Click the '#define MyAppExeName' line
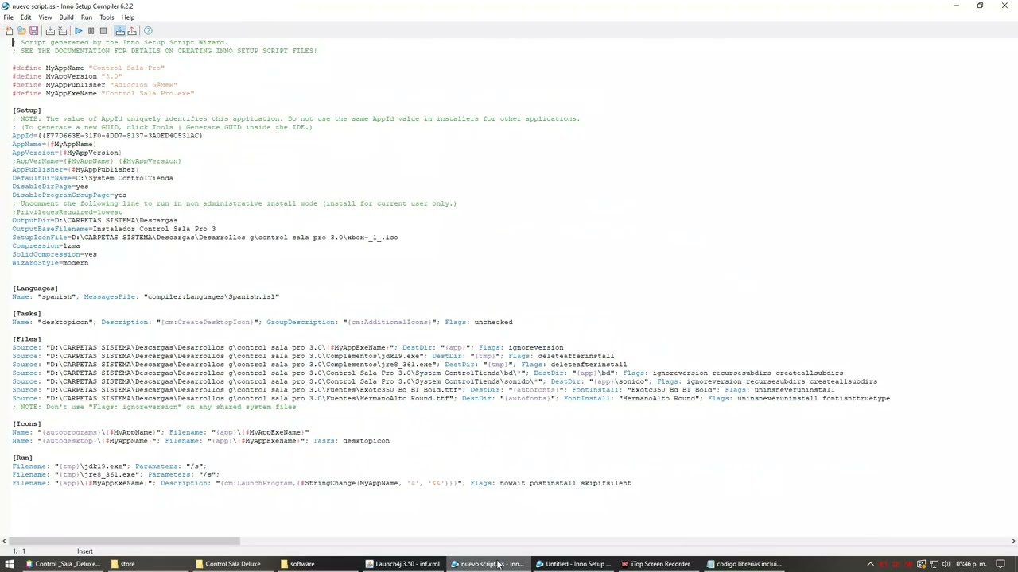Viewport: 1018px width, 572px height. pos(103,94)
